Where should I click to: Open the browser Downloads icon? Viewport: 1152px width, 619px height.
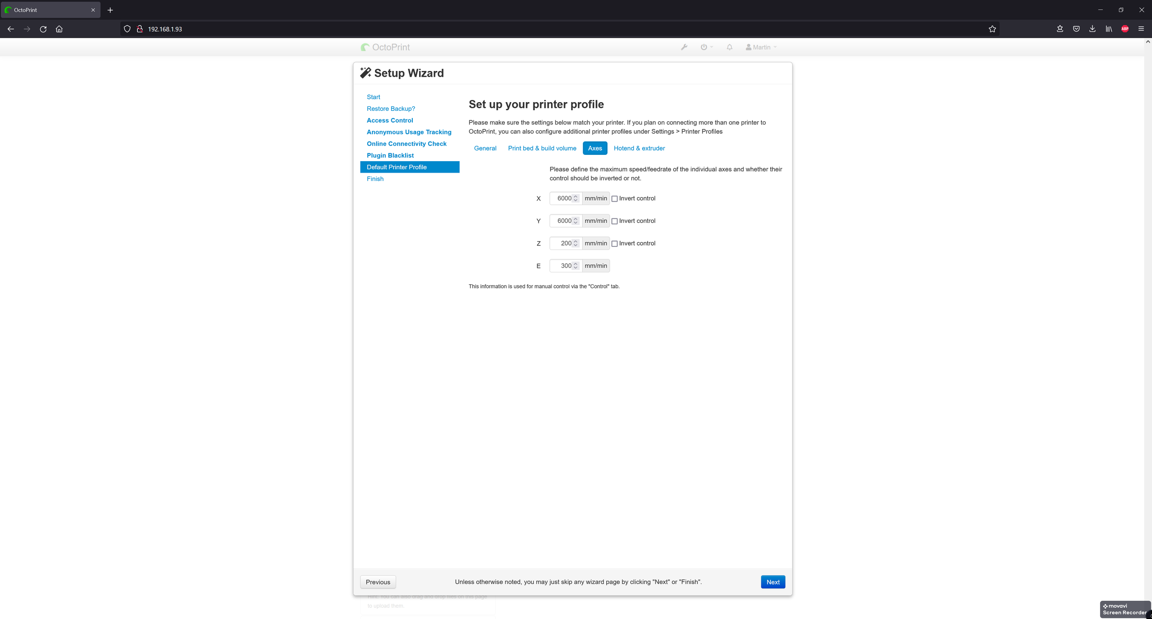point(1092,29)
